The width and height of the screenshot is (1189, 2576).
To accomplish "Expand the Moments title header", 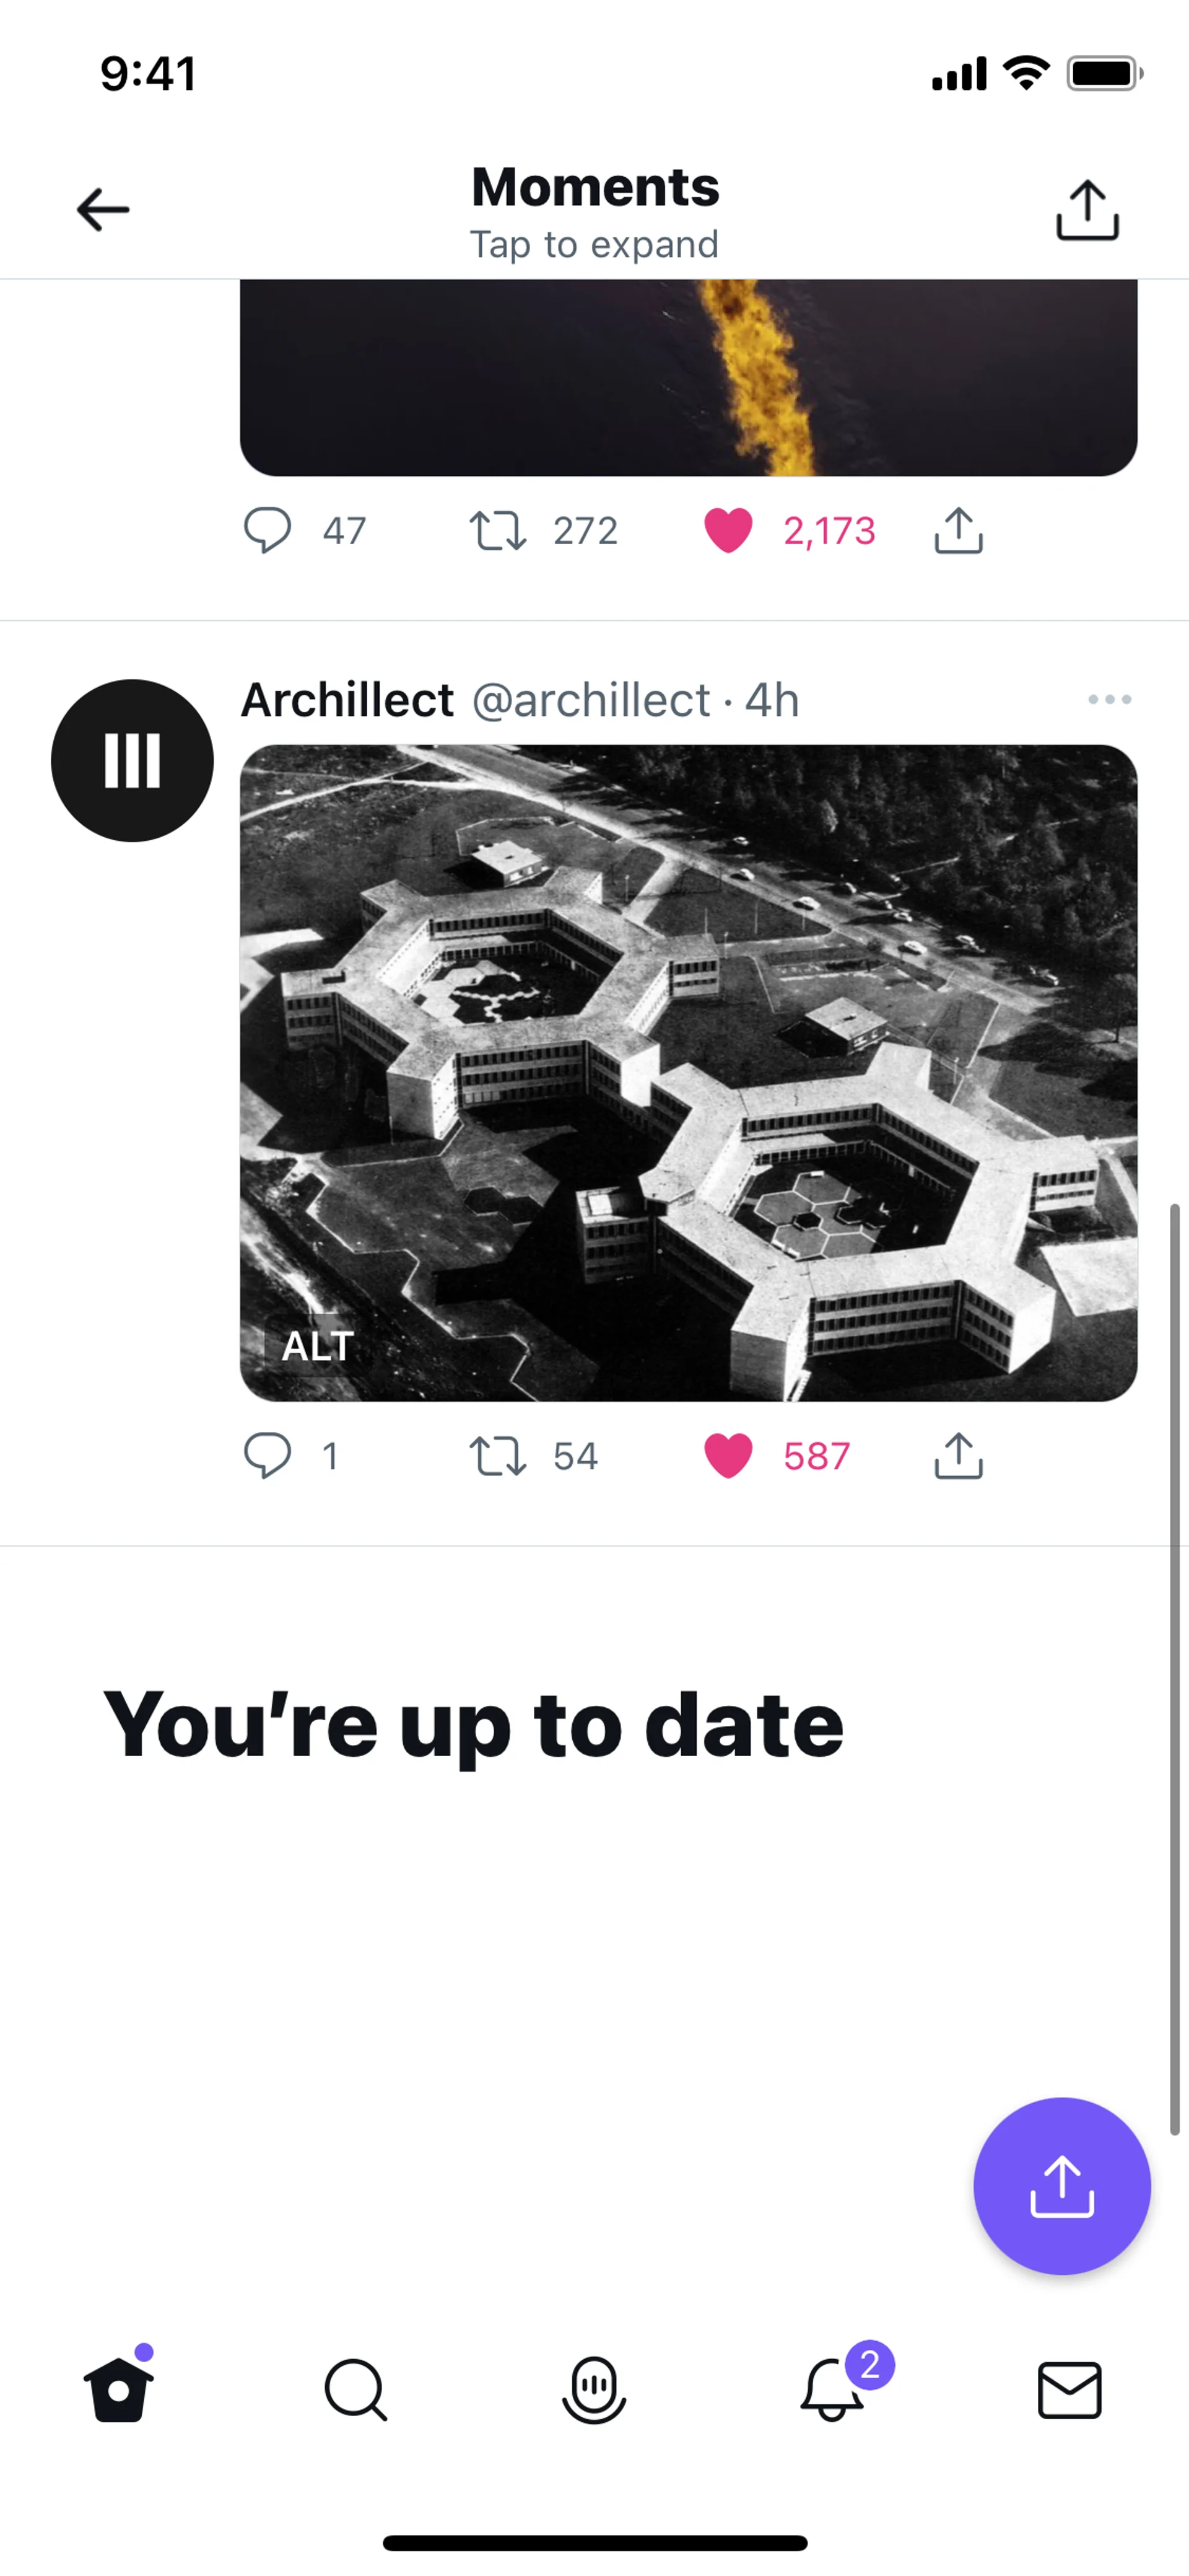I will pyautogui.click(x=594, y=210).
